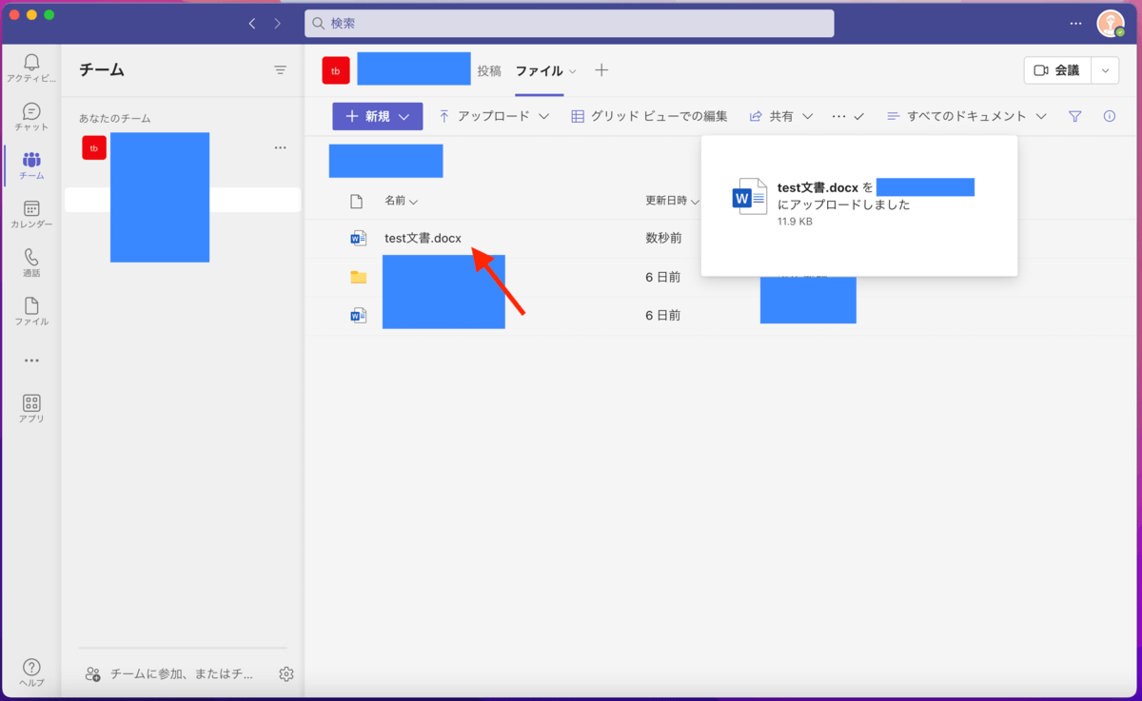This screenshot has height=701, width=1142.
Task: Open the カレンダー (Calendar) view
Action: (x=31, y=213)
